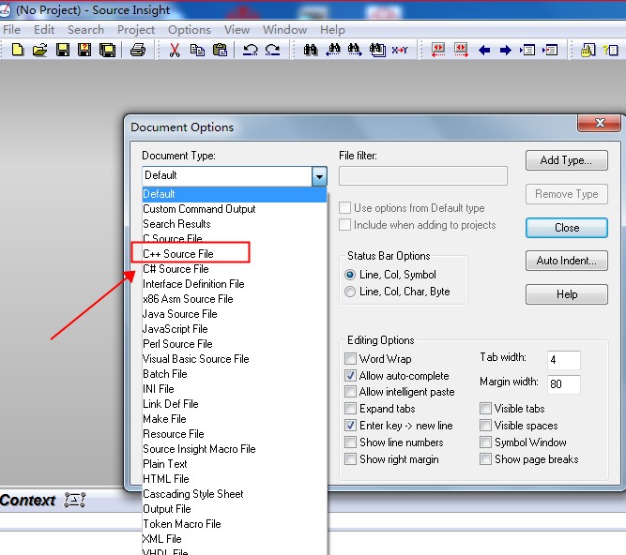Image resolution: width=626 pixels, height=555 pixels.
Task: Click the Search files binoculars icon
Action: pyautogui.click(x=377, y=51)
